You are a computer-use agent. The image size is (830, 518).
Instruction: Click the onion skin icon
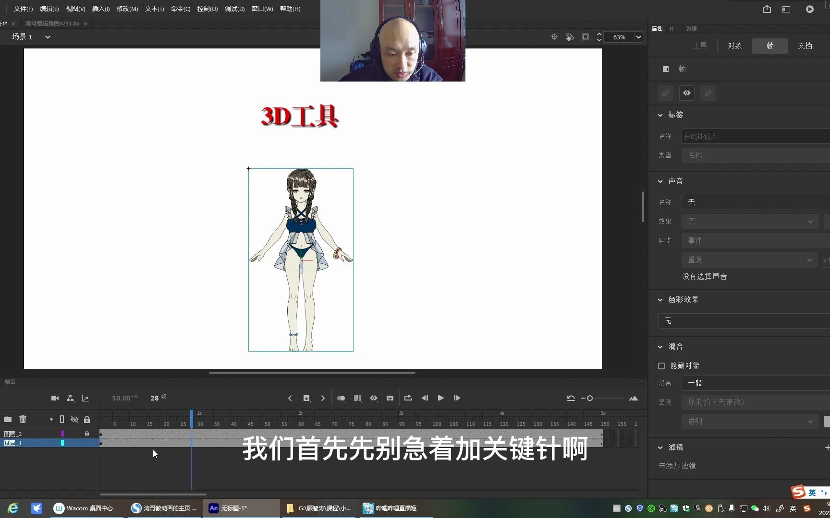pos(341,398)
